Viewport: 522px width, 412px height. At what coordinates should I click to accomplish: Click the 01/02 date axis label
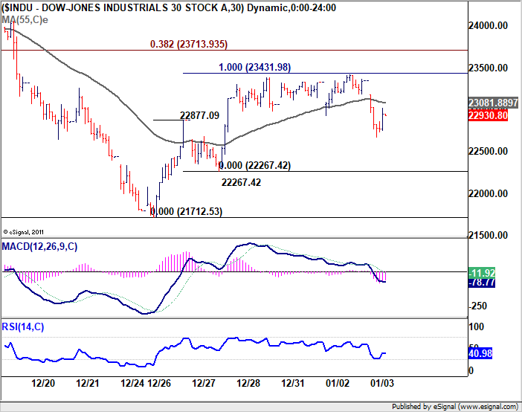click(338, 383)
